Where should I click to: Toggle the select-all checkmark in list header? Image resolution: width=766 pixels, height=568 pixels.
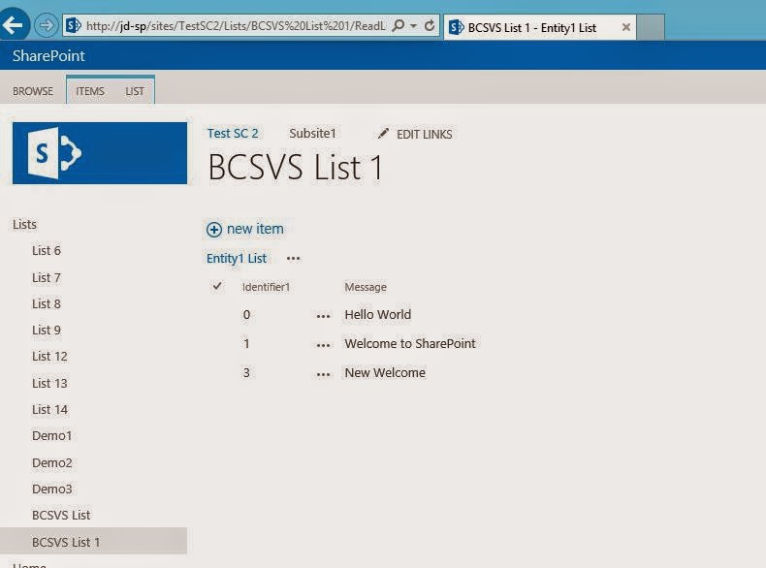pyautogui.click(x=217, y=286)
